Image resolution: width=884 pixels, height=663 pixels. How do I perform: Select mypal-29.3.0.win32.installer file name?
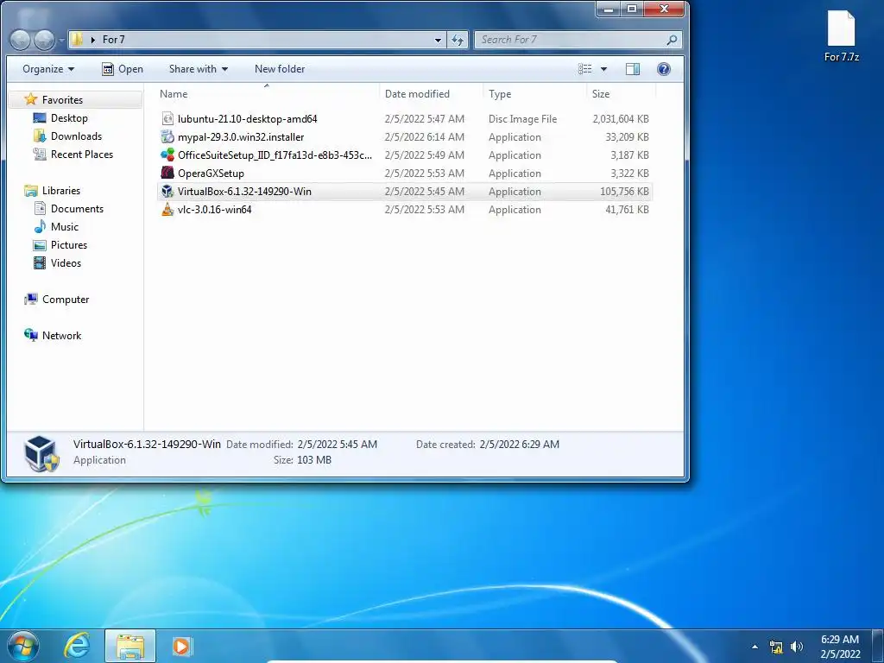241,137
